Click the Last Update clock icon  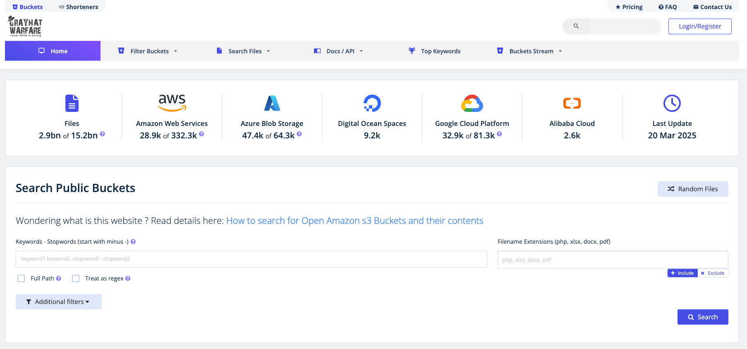(x=672, y=103)
